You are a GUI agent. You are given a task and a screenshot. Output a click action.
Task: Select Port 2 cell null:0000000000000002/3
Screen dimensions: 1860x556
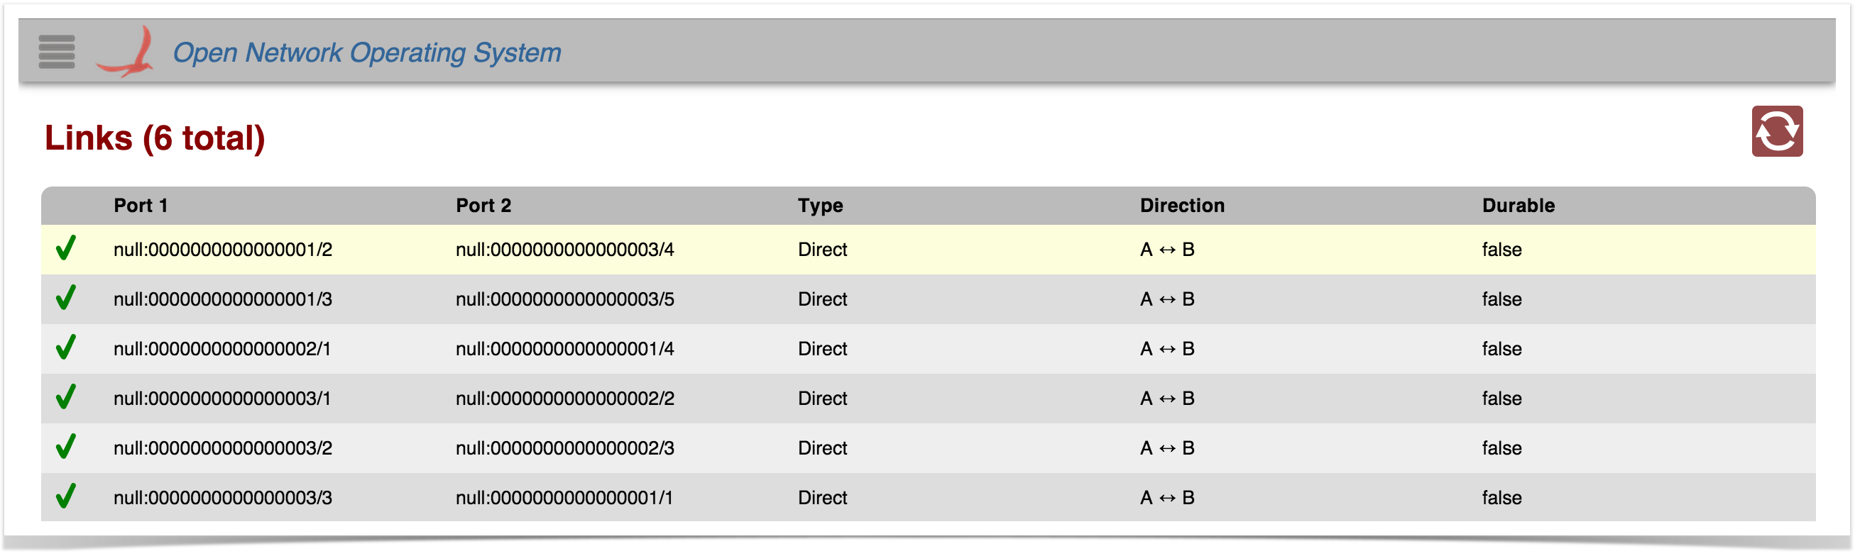pyautogui.click(x=564, y=448)
